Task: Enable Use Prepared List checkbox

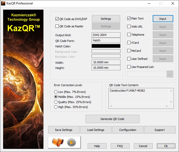Action: (129, 67)
